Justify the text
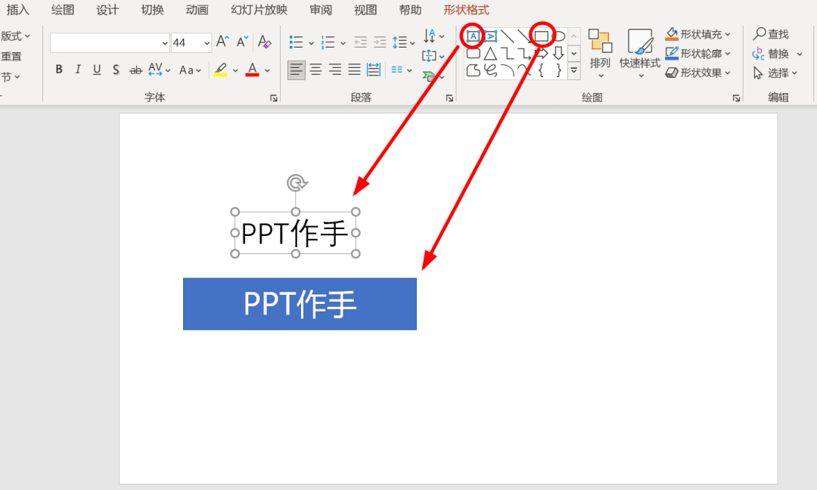This screenshot has height=490, width=817. (x=354, y=70)
